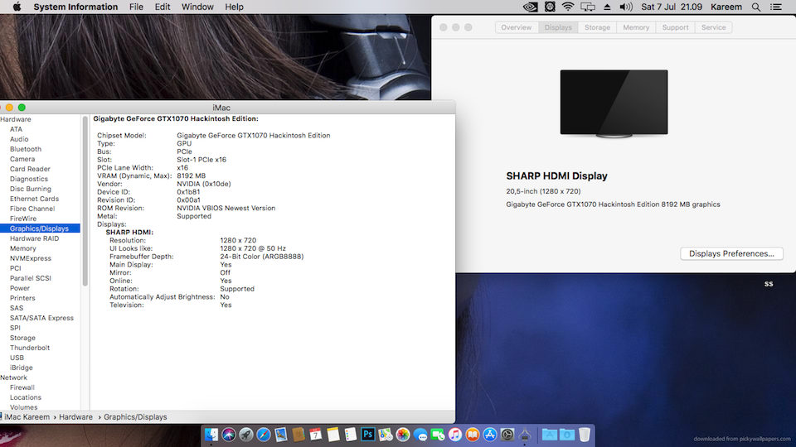Click the Displays Preferences button
Viewport: 796px width, 447px height.
(731, 254)
